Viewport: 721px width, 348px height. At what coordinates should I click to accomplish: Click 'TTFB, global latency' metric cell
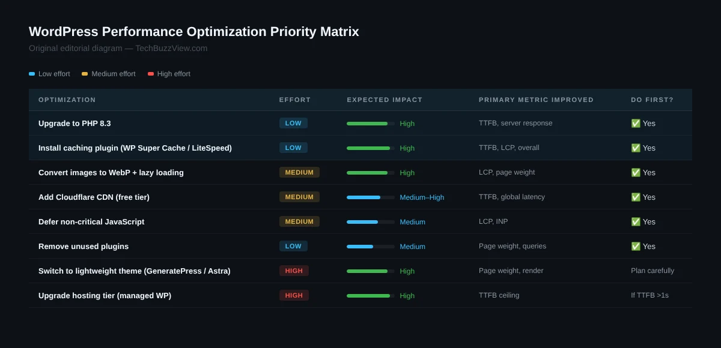[x=512, y=197]
